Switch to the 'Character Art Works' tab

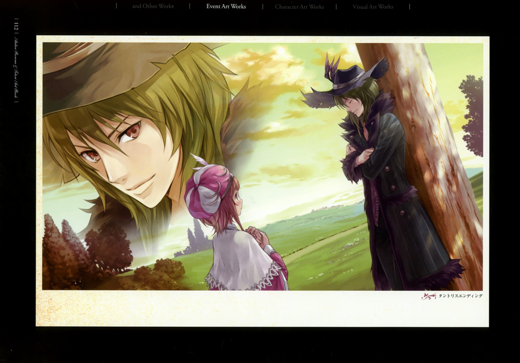[x=300, y=6]
